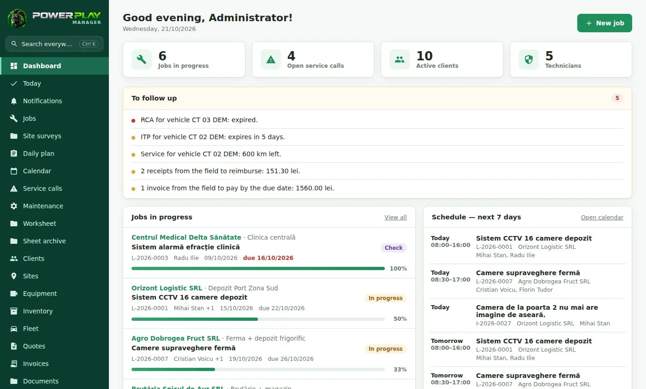The image size is (646, 389).
Task: Click the 50% progress bar for CCTV job
Action: coord(258,319)
